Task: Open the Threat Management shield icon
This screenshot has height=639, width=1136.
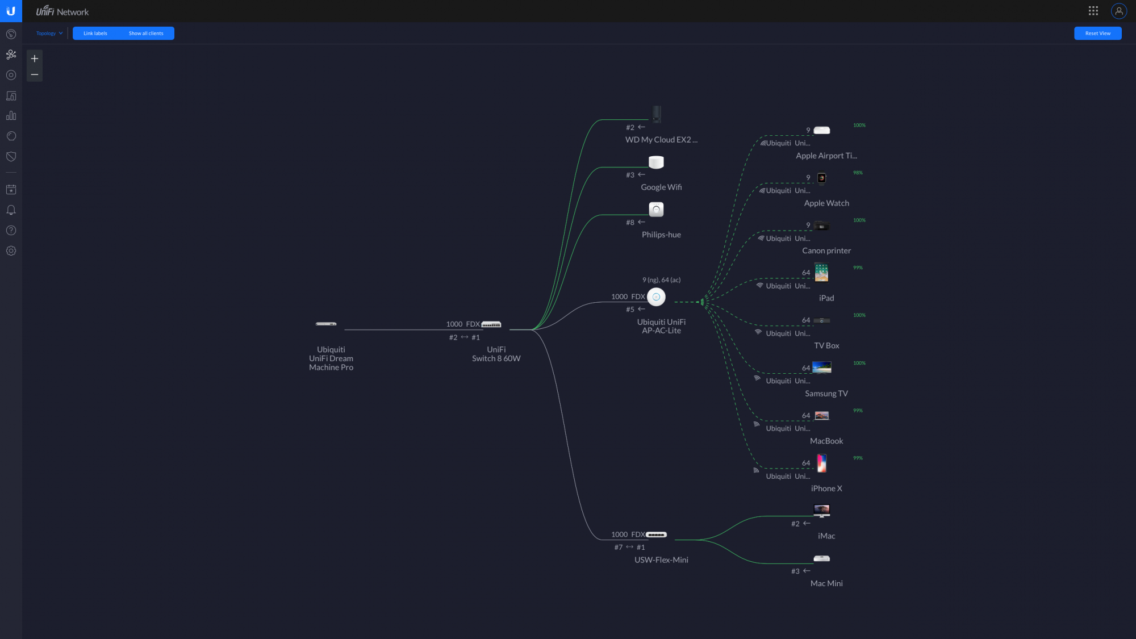Action: 11,157
